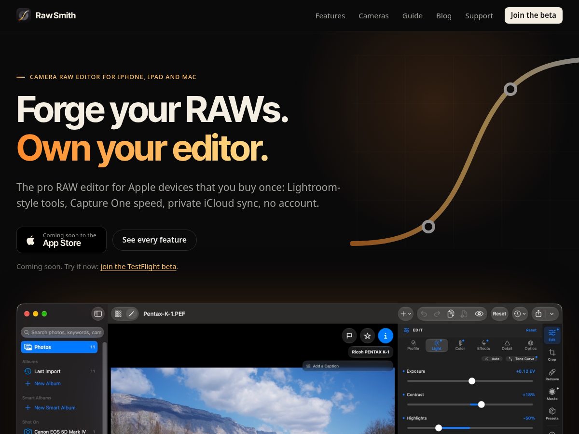
Task: Click the RawSmith brand name text
Action: pyautogui.click(x=55, y=15)
